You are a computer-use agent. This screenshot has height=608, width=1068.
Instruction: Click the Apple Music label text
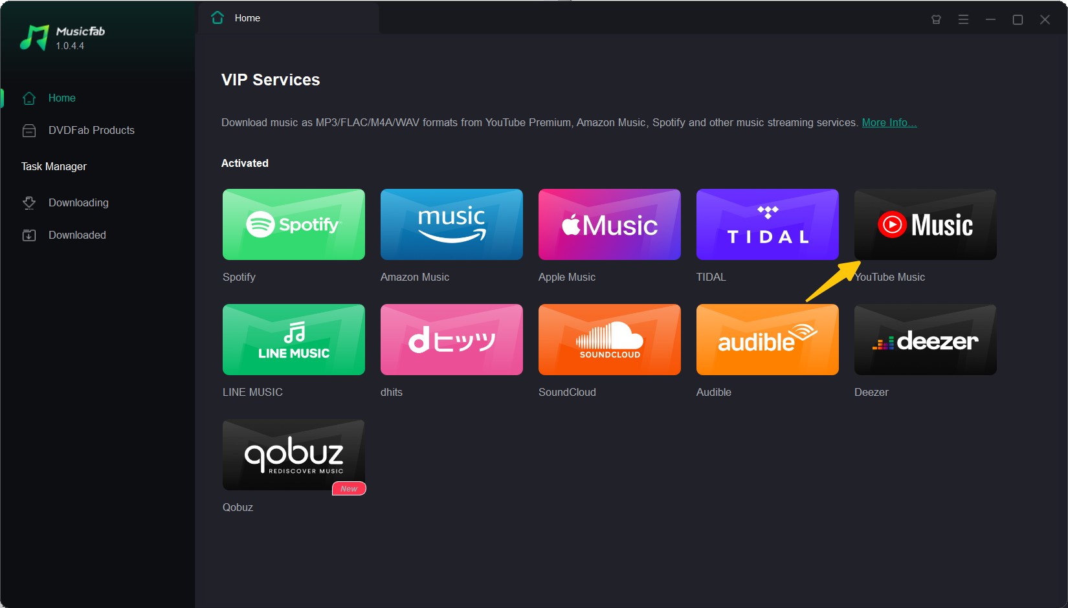click(x=567, y=277)
